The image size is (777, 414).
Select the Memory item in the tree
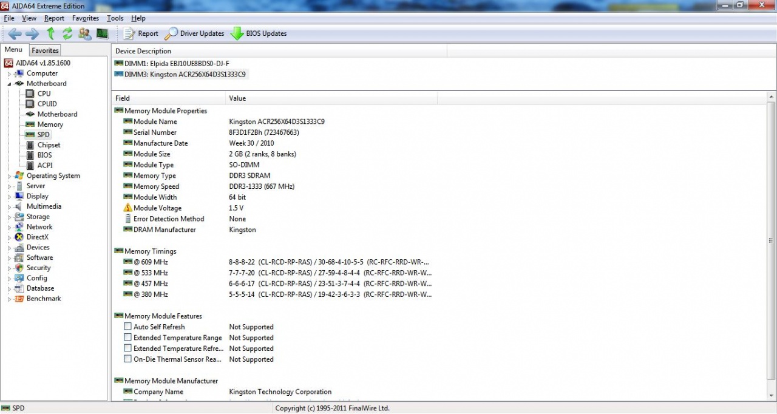tap(45, 124)
